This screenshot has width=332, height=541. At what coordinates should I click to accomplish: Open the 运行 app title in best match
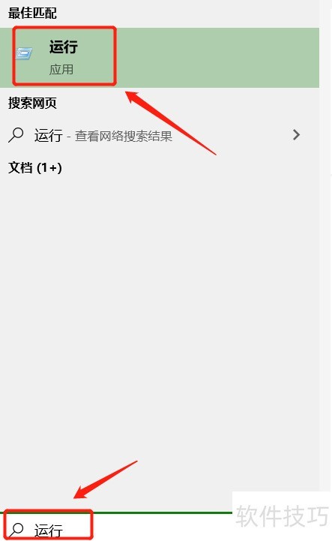[64, 47]
